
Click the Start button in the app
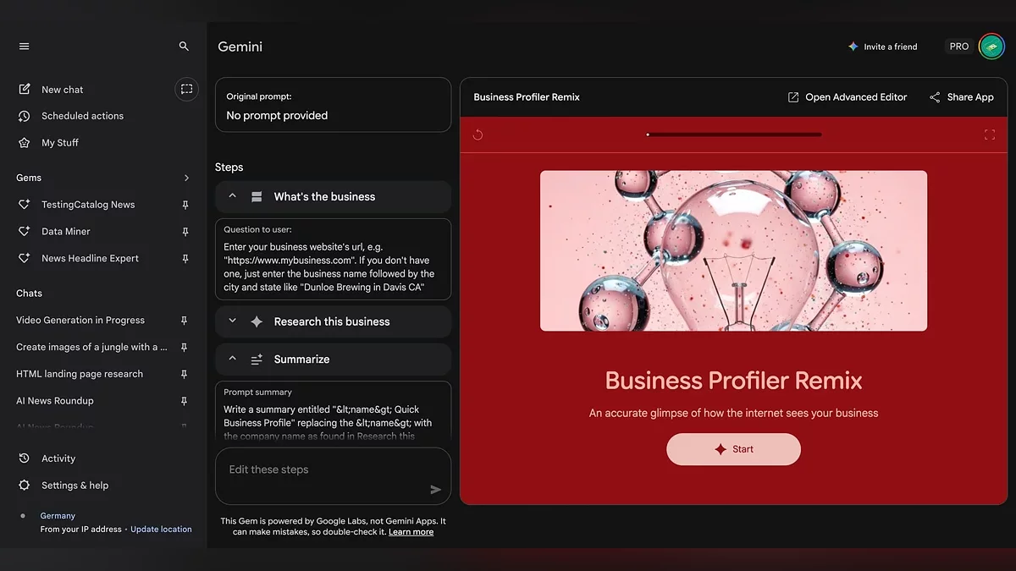pos(733,449)
